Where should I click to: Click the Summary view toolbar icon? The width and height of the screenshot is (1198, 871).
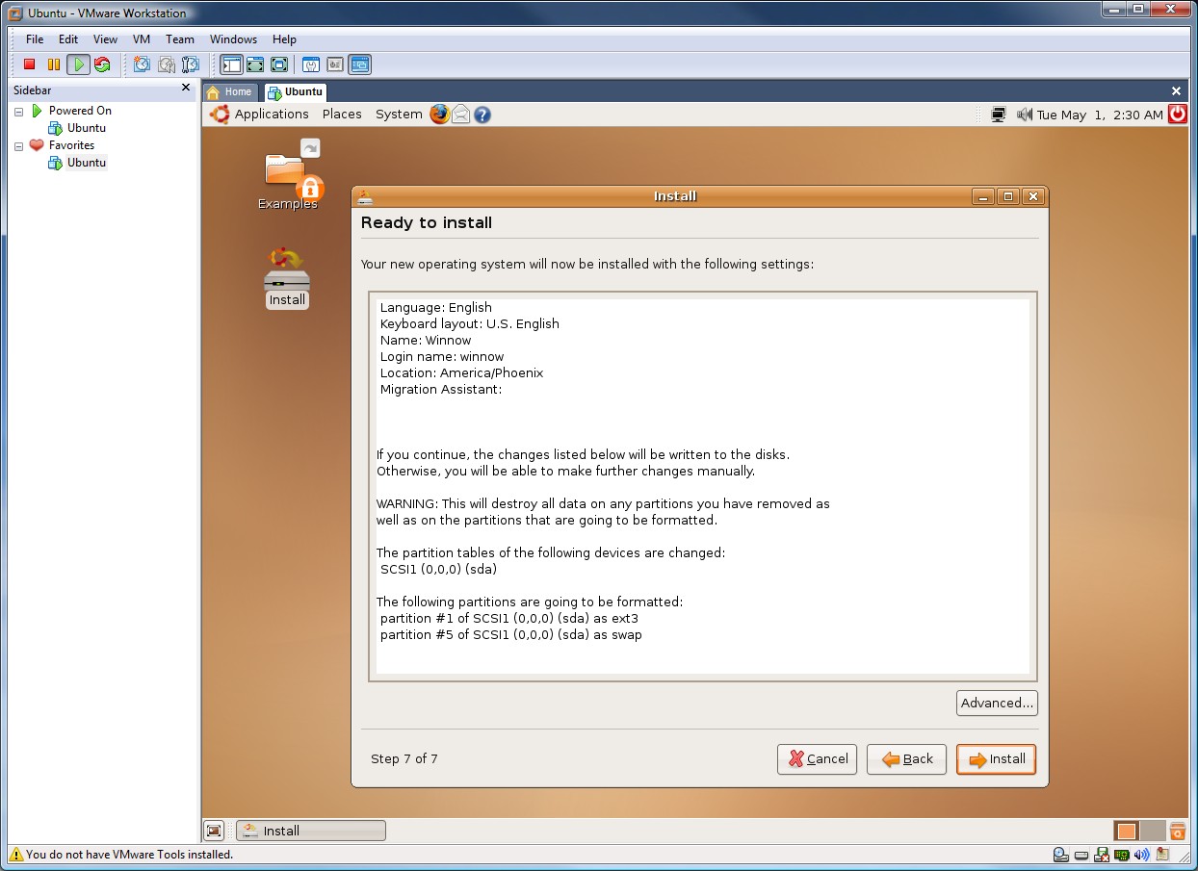[311, 64]
